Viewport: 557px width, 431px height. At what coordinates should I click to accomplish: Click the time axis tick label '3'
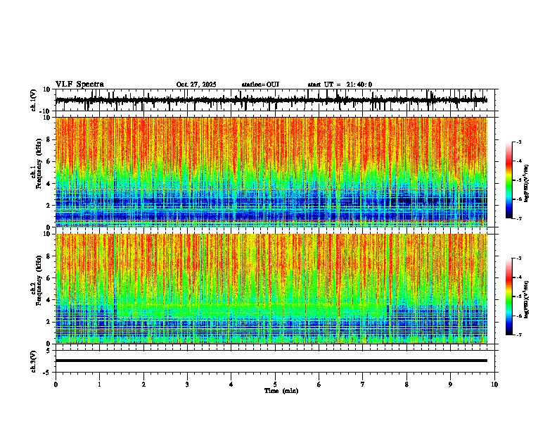187,385
